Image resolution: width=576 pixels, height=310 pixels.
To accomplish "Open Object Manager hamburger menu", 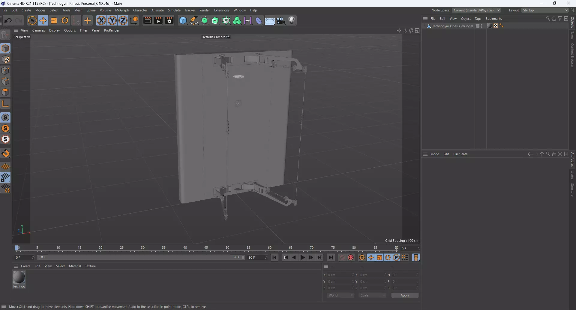I will (x=425, y=19).
